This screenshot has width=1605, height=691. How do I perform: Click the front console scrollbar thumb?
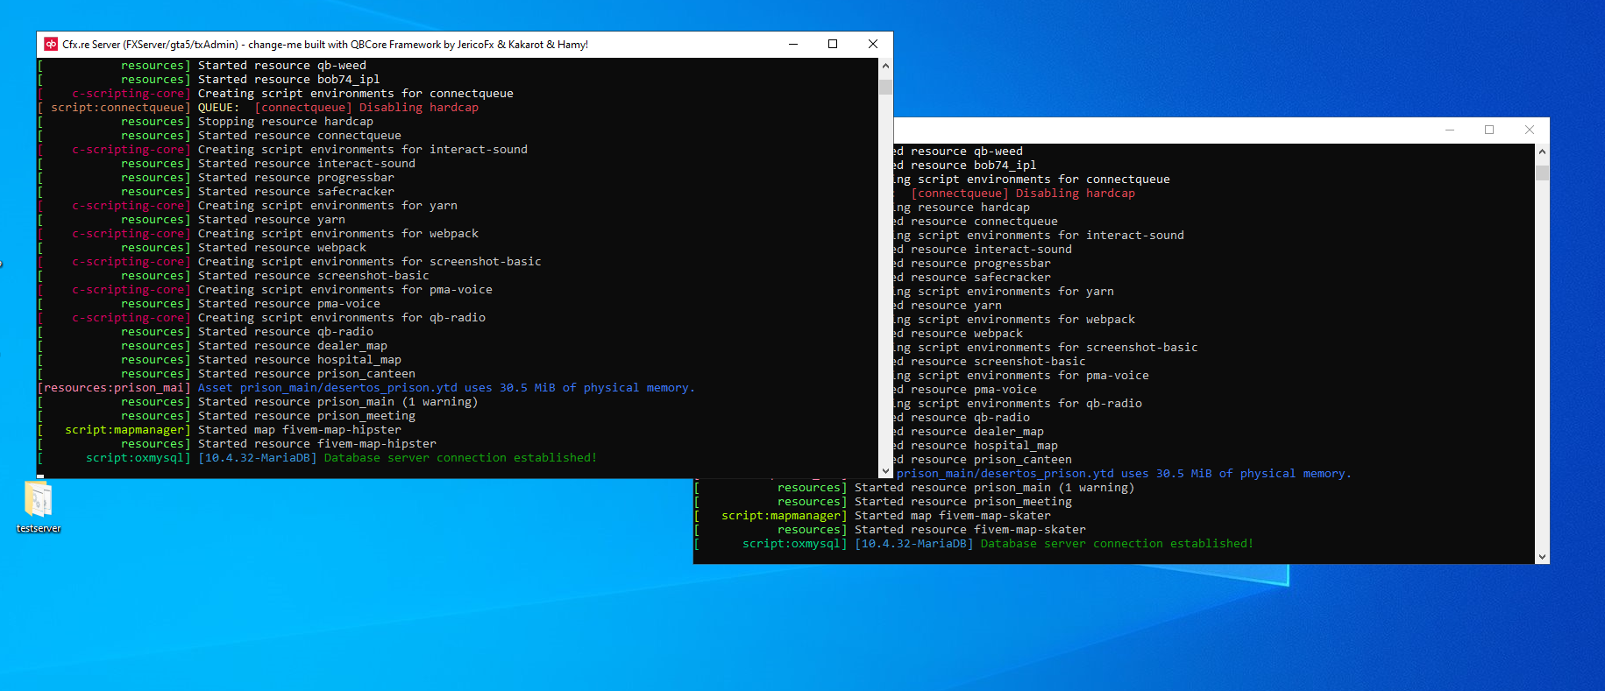click(885, 87)
